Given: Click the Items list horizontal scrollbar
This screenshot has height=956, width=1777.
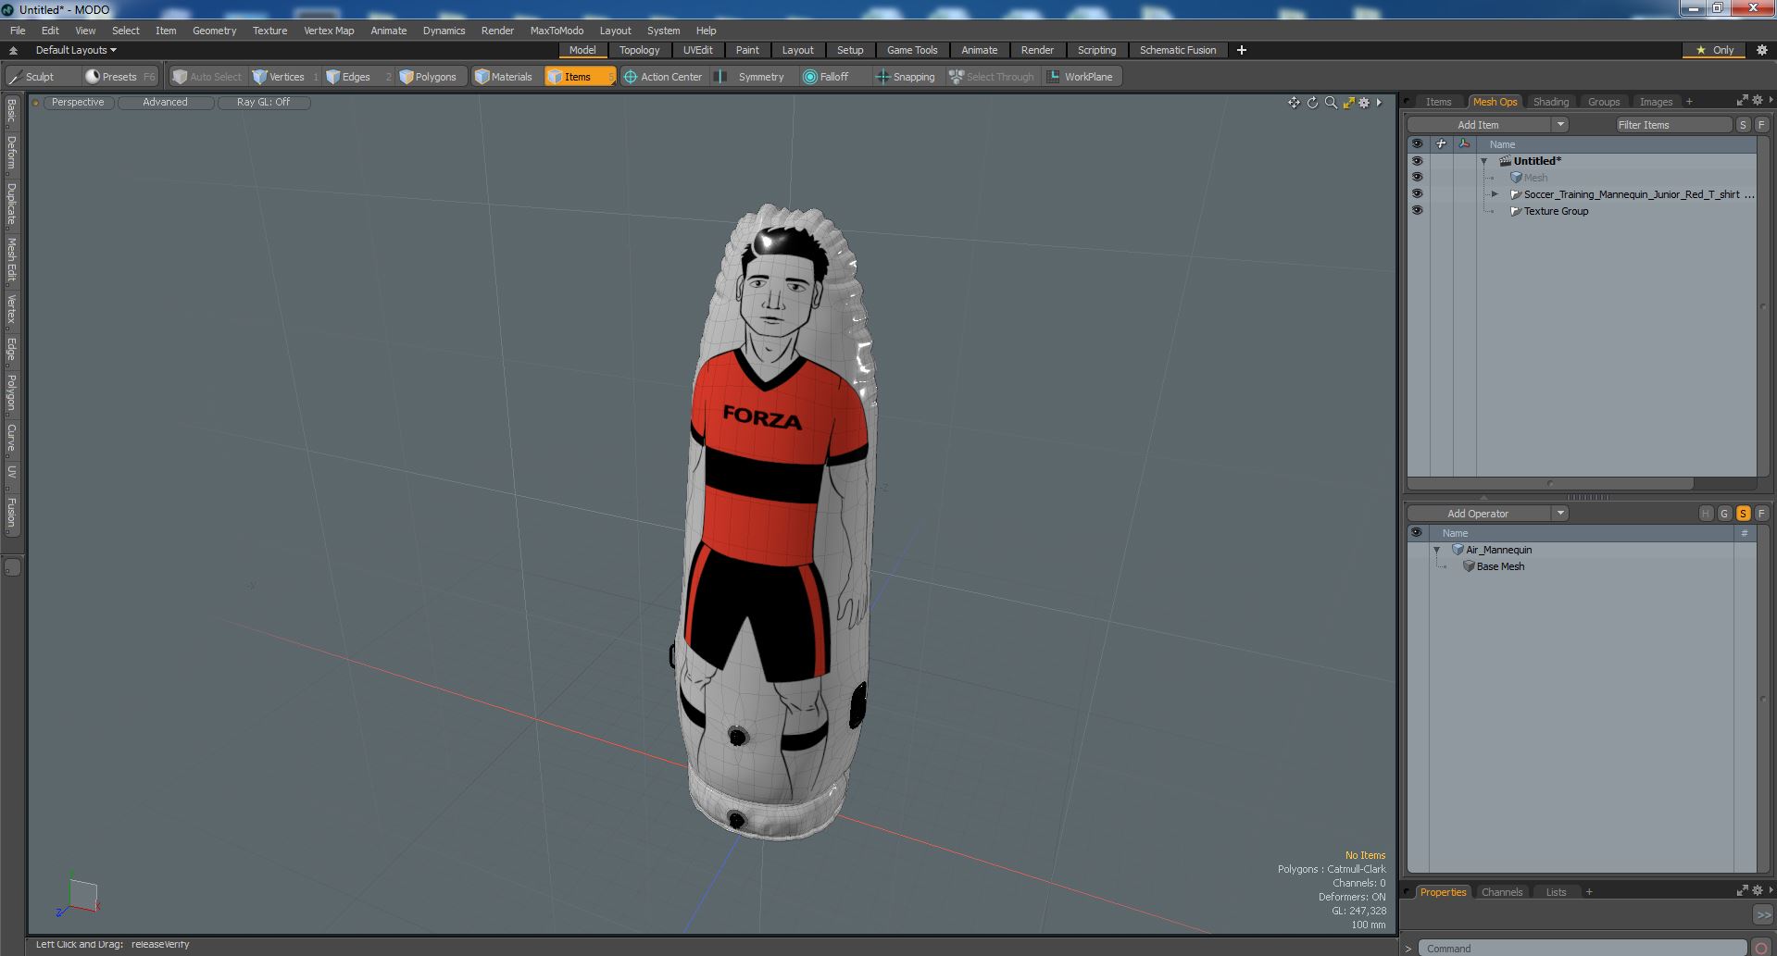Looking at the screenshot, I should (1551, 483).
